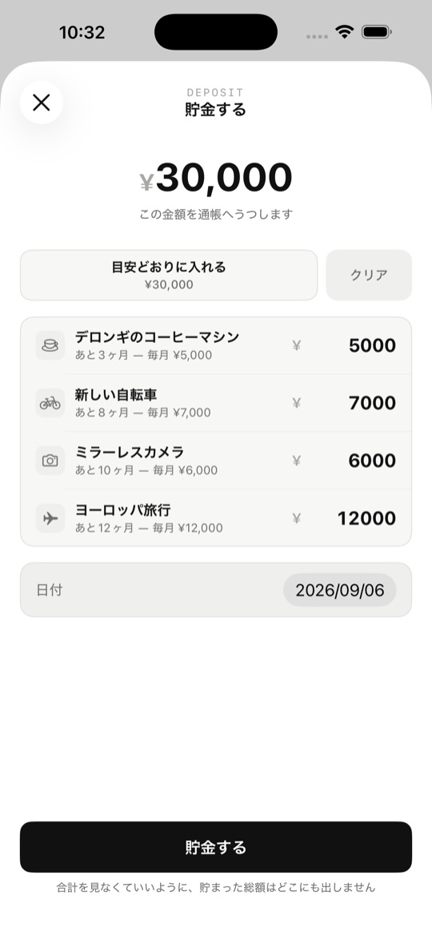The image size is (432, 940).
Task: Tap the 日付 row label
Action: [49, 590]
